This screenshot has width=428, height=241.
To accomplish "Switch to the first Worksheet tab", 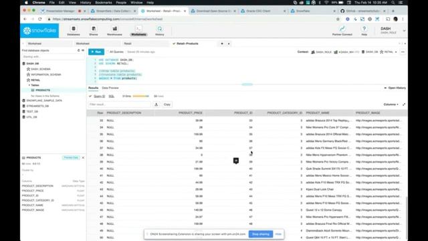I will point(34,44).
